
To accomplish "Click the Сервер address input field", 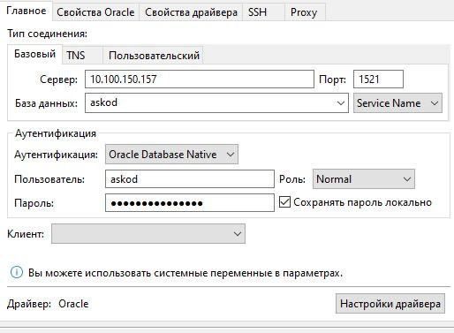I will (x=200, y=79).
